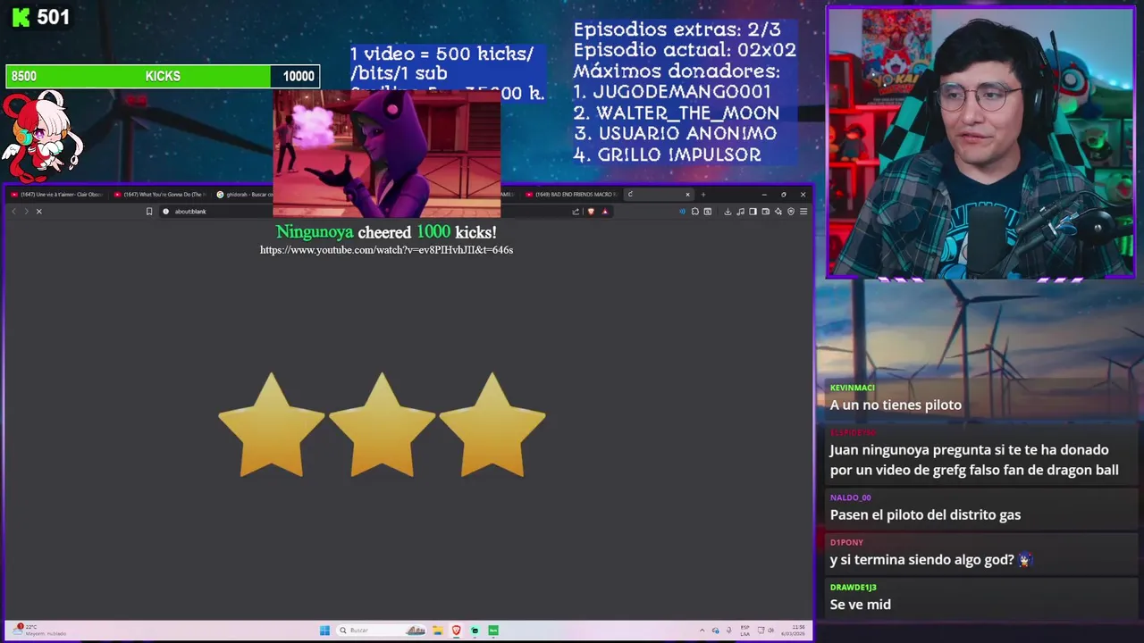The height and width of the screenshot is (643, 1144).
Task: Go back with the browser back arrow
Action: tap(13, 212)
